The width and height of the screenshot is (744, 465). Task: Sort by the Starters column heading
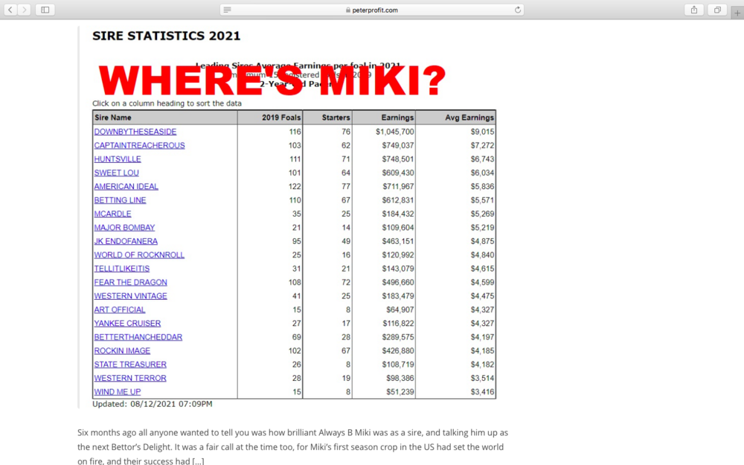click(x=336, y=118)
